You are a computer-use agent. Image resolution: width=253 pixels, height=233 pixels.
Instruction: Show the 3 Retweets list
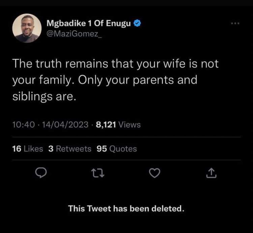[x=70, y=149]
